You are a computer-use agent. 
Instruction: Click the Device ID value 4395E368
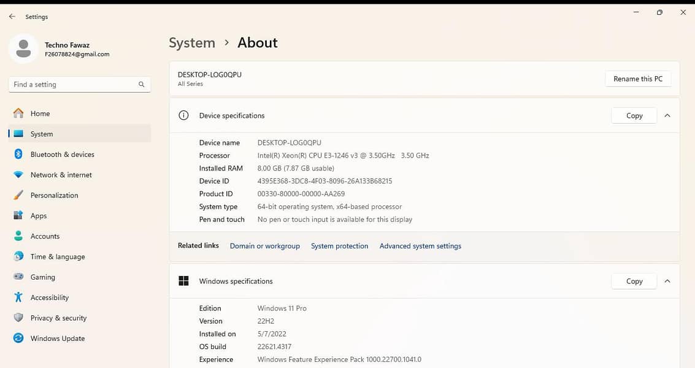pyautogui.click(x=324, y=181)
